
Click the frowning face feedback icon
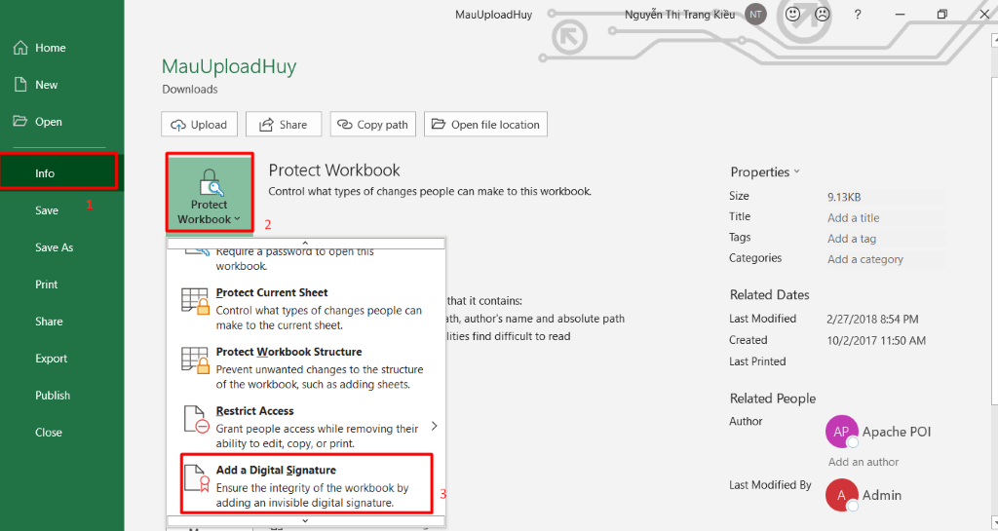[x=822, y=14]
